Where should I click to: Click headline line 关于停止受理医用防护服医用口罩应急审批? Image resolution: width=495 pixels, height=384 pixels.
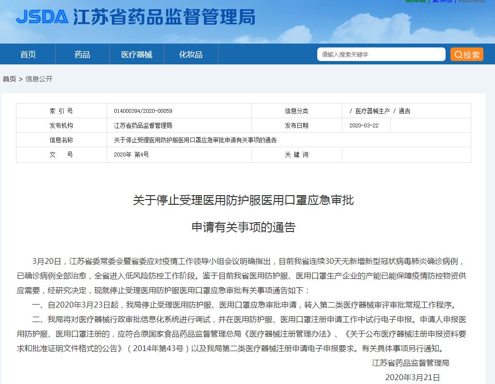244,200
